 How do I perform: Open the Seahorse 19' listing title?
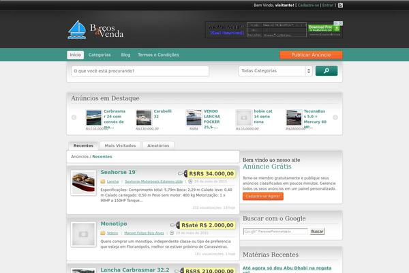coord(118,172)
